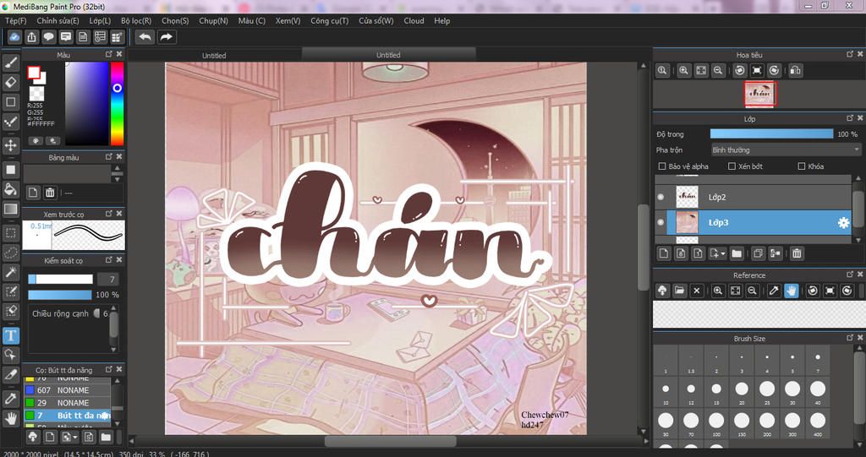Toggle visibility of layer Lớp2
The image size is (866, 457).
coord(661,197)
